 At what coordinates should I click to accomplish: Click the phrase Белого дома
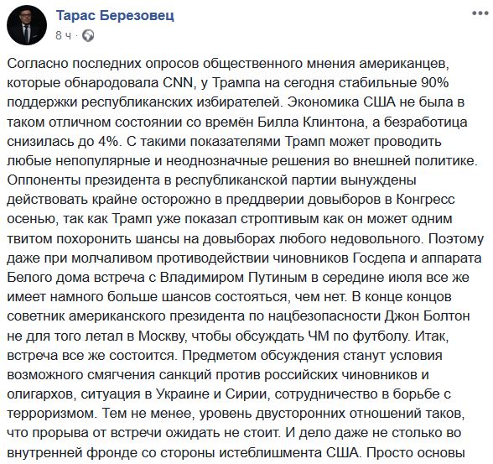click(46, 278)
